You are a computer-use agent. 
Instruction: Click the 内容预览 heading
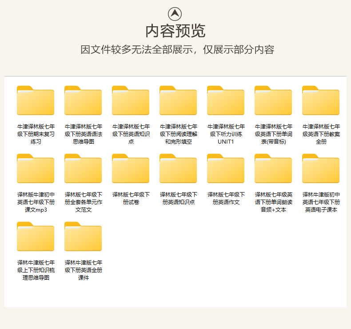[x=175, y=31]
